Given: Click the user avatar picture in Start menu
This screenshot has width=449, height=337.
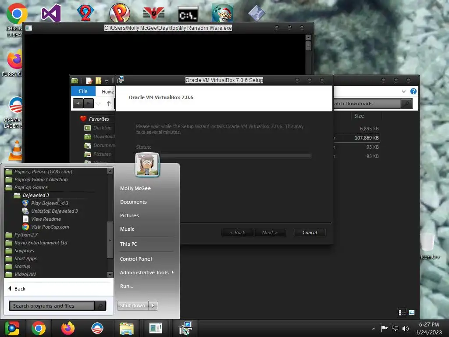Looking at the screenshot, I should tap(147, 165).
